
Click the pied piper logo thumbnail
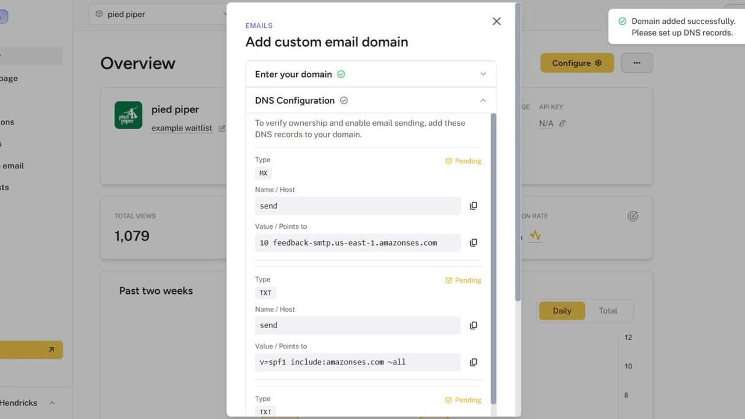128,115
